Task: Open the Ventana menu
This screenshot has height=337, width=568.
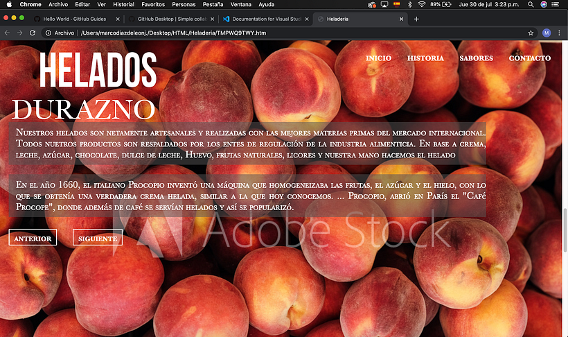Action: [x=241, y=4]
